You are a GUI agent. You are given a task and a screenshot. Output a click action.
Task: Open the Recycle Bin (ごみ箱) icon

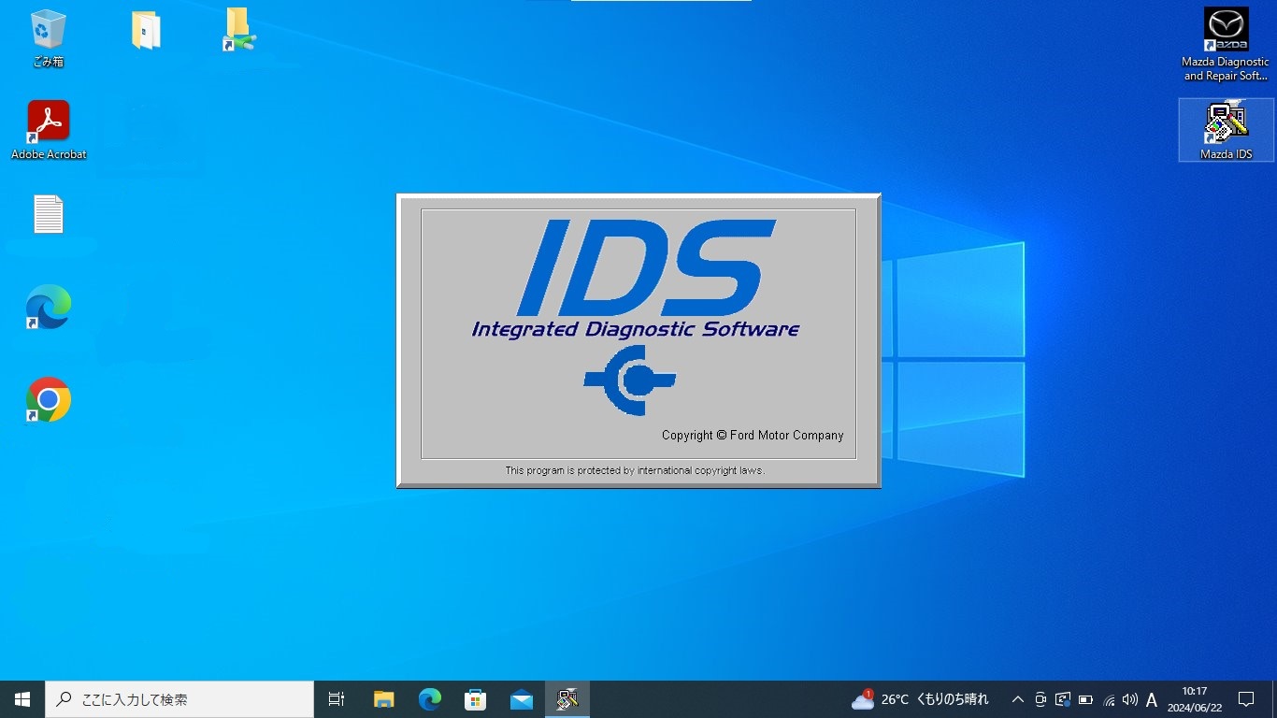click(x=49, y=38)
